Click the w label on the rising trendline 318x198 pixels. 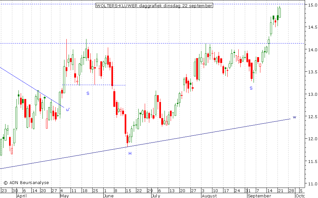pyautogui.click(x=294, y=117)
